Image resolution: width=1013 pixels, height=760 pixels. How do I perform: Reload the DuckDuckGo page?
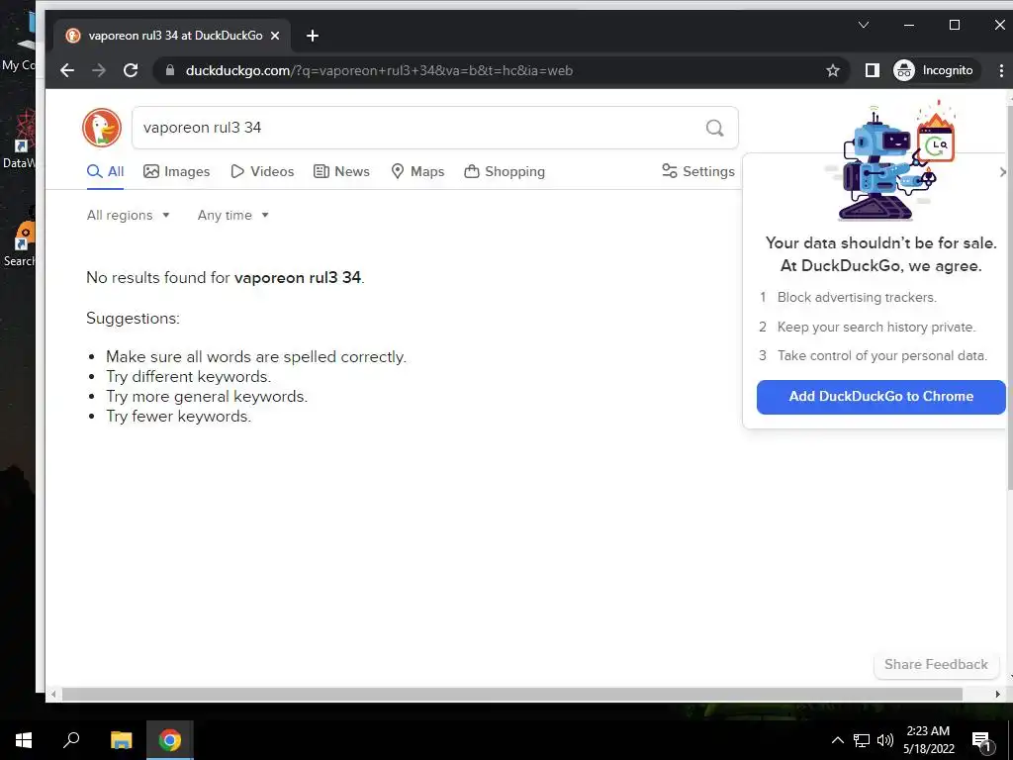click(131, 70)
